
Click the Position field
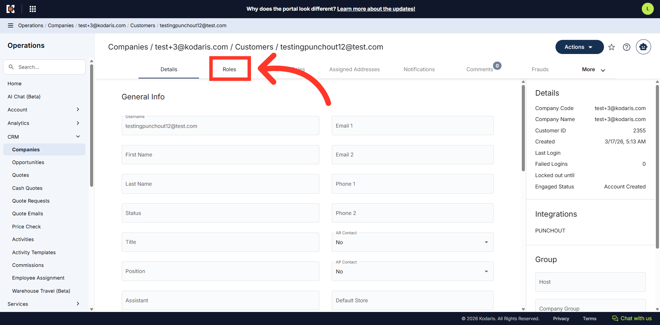pyautogui.click(x=220, y=271)
